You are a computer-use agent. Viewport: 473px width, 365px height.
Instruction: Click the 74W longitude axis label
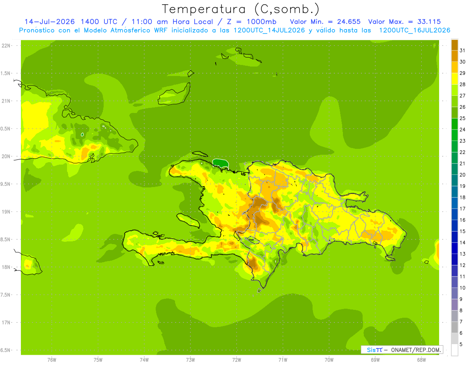point(144,360)
